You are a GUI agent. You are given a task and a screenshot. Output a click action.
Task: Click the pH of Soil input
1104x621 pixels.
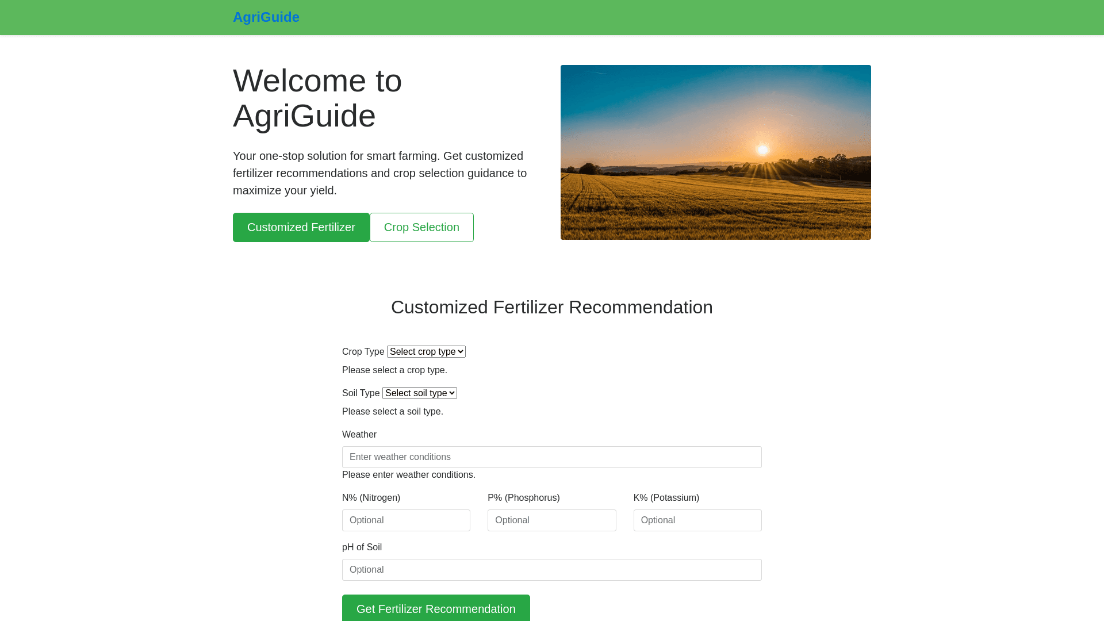(551, 570)
